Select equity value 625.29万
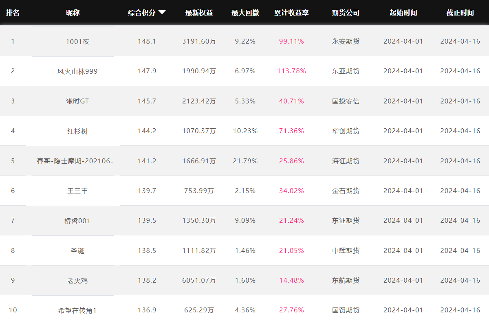 (199, 310)
